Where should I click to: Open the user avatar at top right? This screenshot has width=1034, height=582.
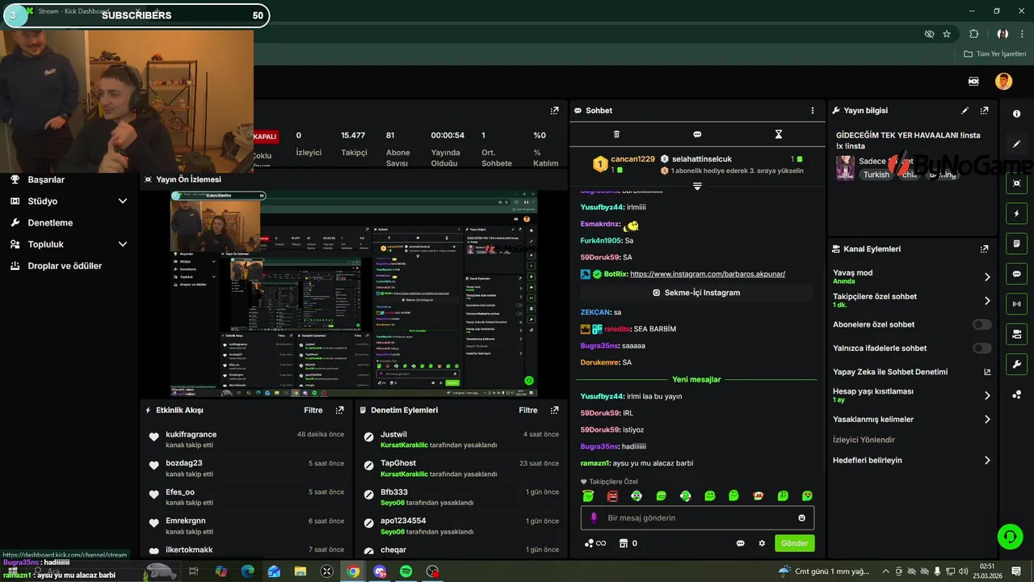click(x=1003, y=81)
